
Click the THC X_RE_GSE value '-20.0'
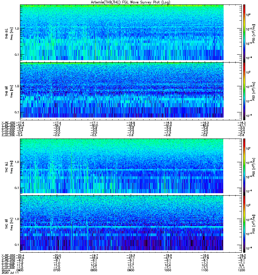[x=57, y=255]
